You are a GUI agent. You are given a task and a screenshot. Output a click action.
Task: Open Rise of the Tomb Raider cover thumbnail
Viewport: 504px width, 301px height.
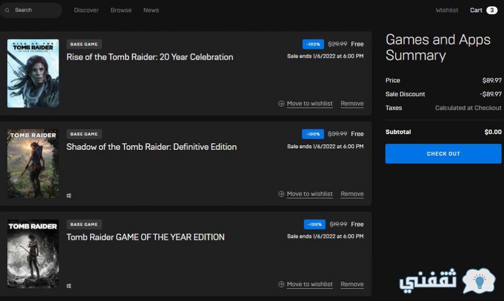[x=33, y=73]
